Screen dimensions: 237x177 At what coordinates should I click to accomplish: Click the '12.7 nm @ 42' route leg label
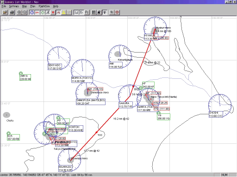(x=92, y=151)
